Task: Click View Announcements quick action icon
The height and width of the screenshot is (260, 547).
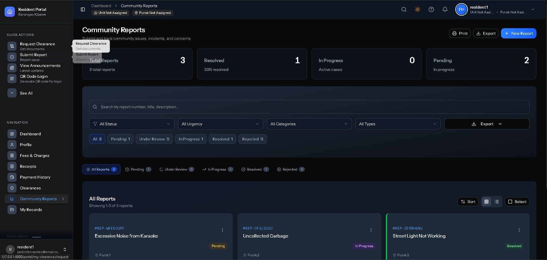Action: click(x=12, y=68)
